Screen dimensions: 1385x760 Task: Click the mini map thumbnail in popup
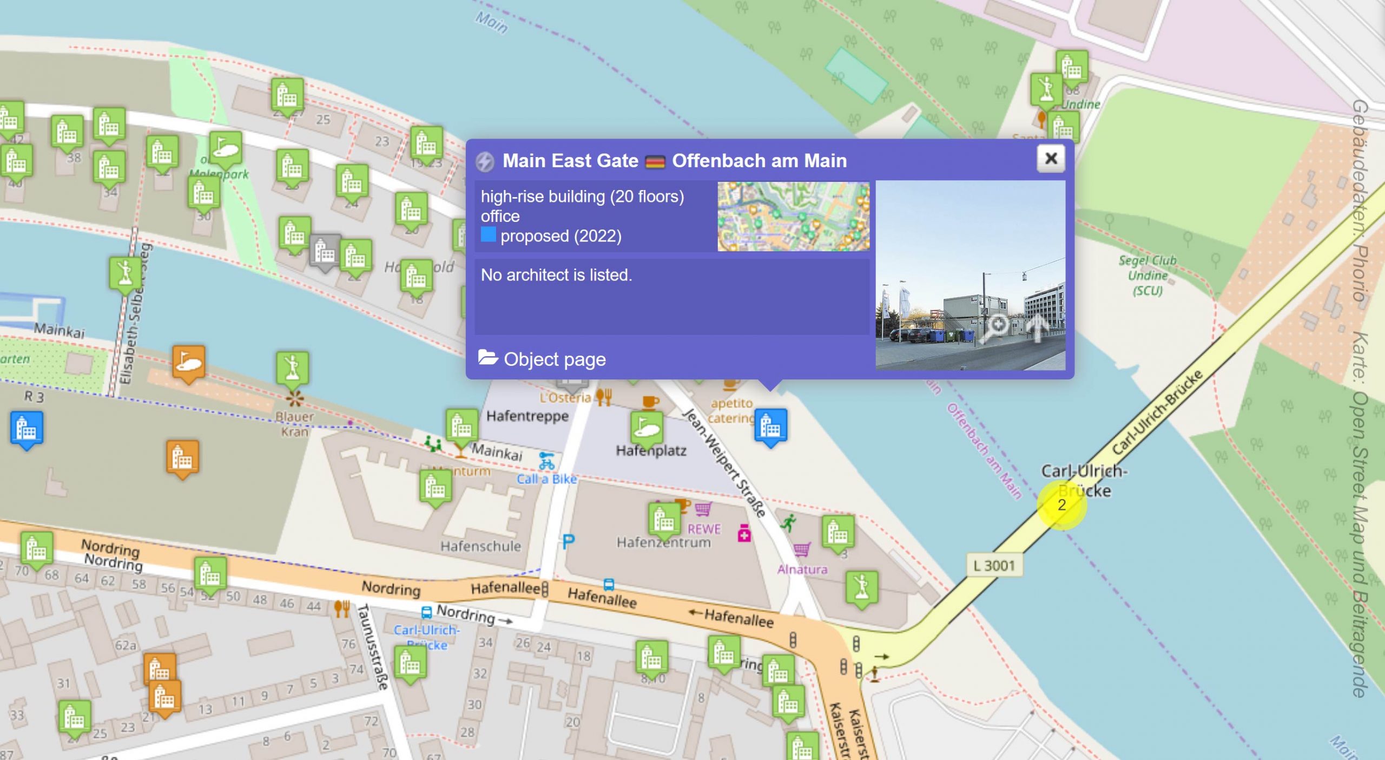793,217
